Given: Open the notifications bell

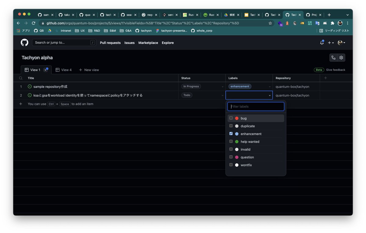Looking at the screenshot, I should click(x=322, y=43).
